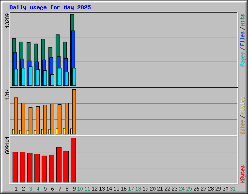Click the orange Sites bar for day 6
The height and width of the screenshot is (194, 248).
[x=52, y=119]
